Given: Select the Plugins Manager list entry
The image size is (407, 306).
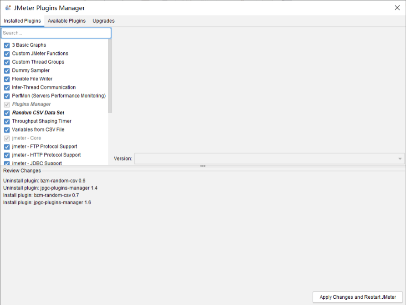Looking at the screenshot, I should click(x=31, y=104).
